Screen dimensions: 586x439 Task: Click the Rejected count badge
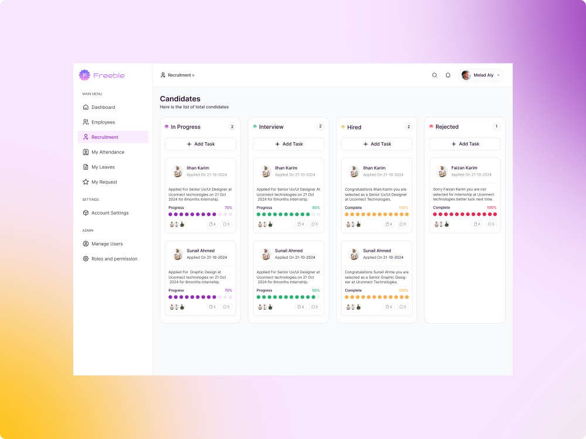point(497,126)
